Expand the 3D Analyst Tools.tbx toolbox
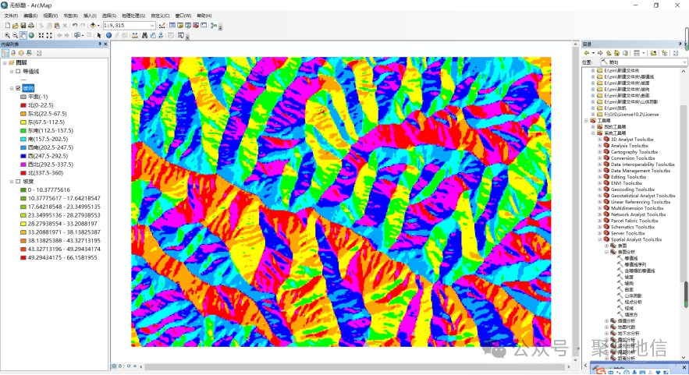The image size is (689, 375). 599,140
